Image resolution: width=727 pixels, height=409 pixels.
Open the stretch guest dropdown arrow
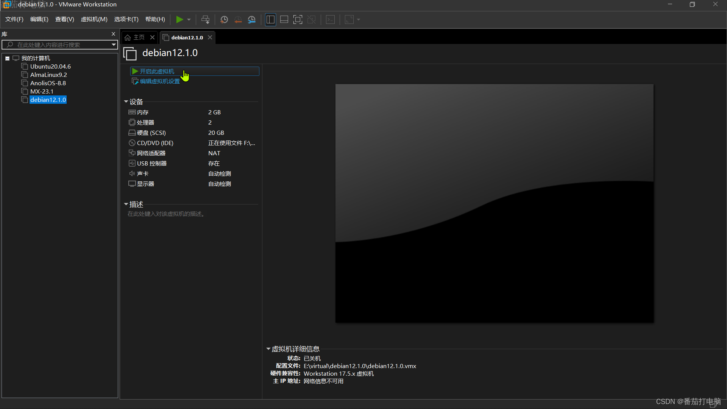click(x=359, y=19)
